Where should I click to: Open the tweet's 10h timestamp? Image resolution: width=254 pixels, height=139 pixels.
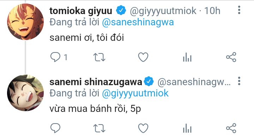pyautogui.click(x=212, y=11)
